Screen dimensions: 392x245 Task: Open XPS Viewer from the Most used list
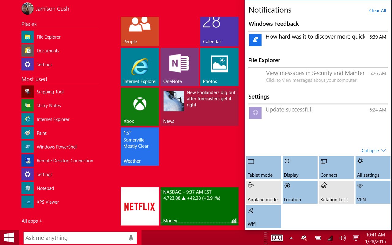point(61,202)
